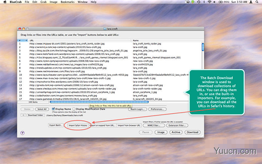The image size is (262, 164).
Task: Click the URL column header
Action: click(79, 40)
